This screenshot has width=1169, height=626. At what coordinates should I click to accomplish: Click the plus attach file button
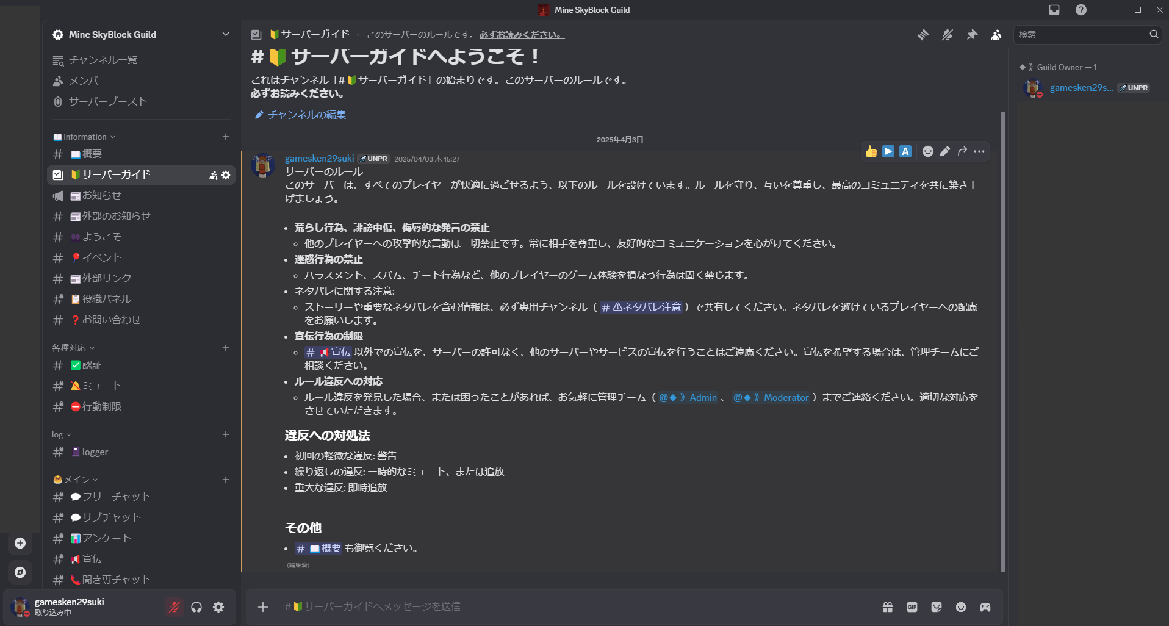click(x=263, y=607)
